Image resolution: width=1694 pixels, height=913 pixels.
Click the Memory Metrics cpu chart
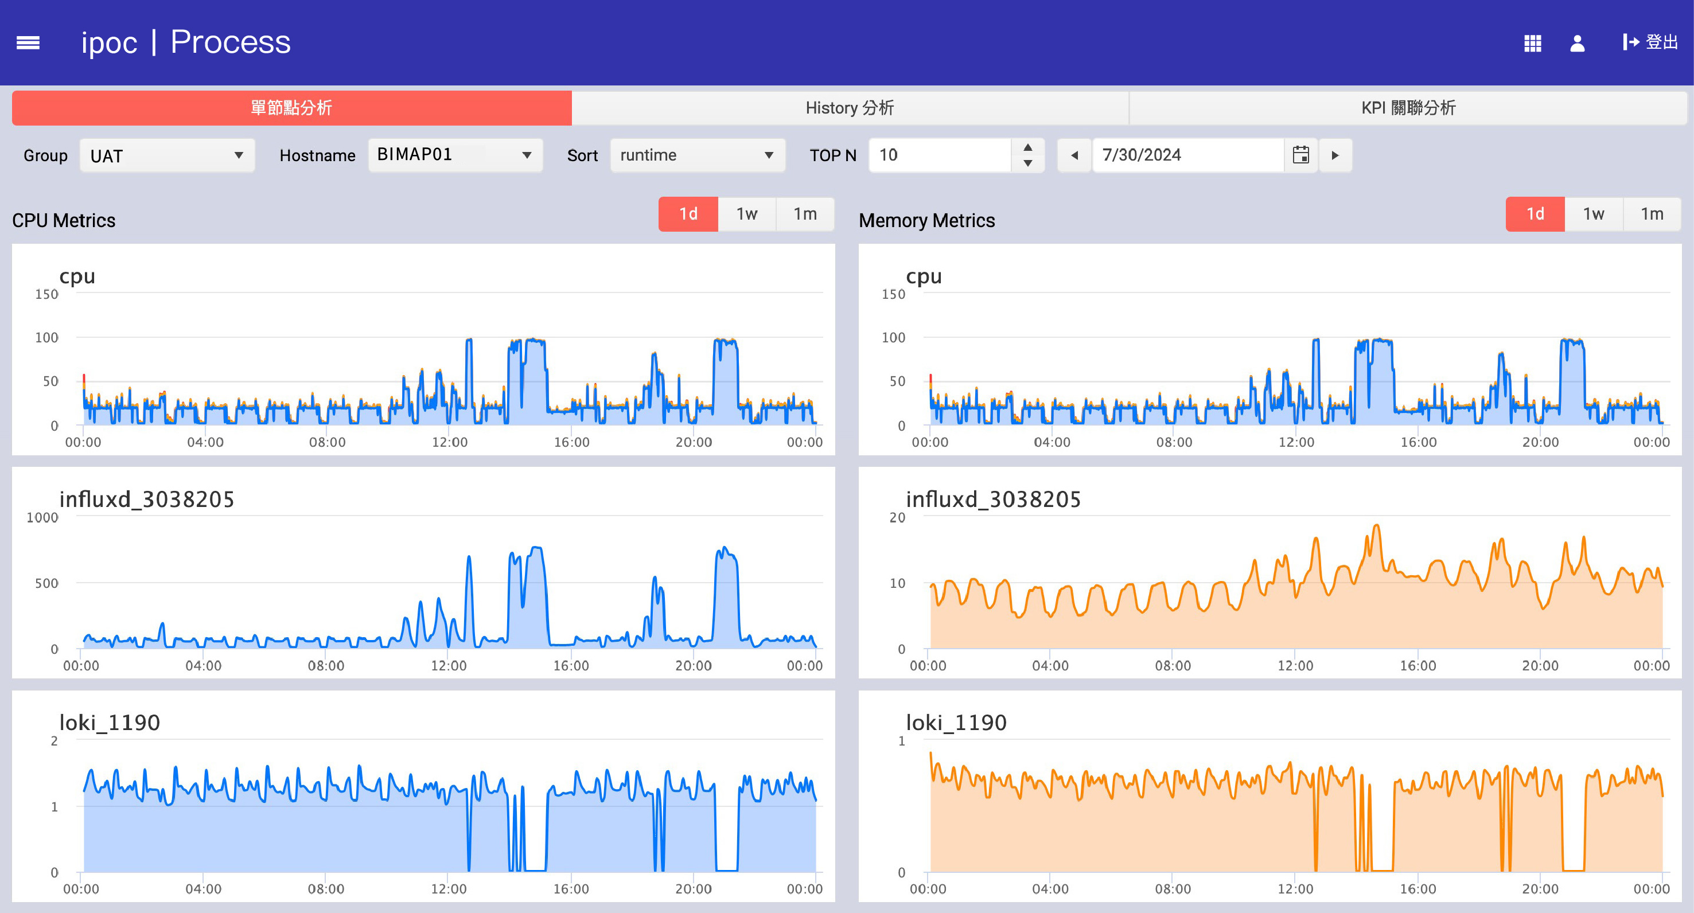1270,350
